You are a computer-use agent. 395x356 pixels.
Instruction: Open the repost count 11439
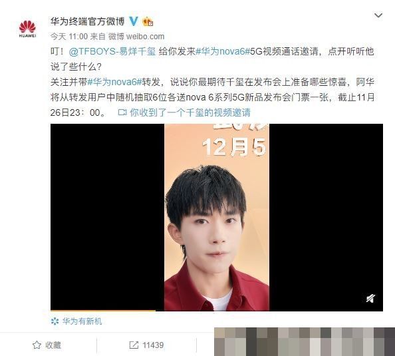(153, 345)
